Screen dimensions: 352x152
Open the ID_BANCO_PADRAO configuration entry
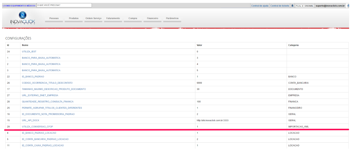(x=33, y=77)
